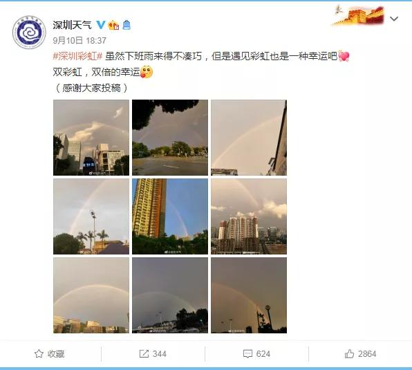Image resolution: width=412 pixels, height=370 pixels.
Task: Open the photo of apartment blocks under clouds
Action: (249, 216)
